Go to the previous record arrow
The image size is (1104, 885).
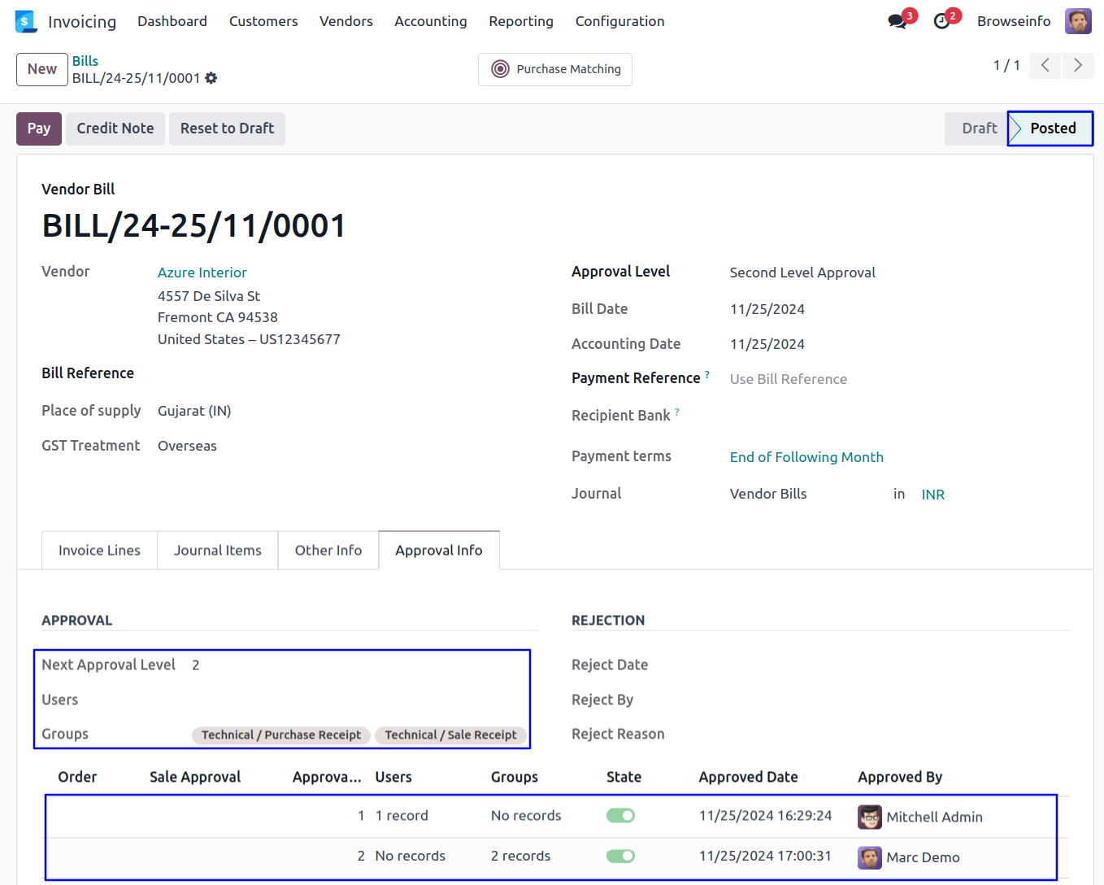pos(1045,66)
